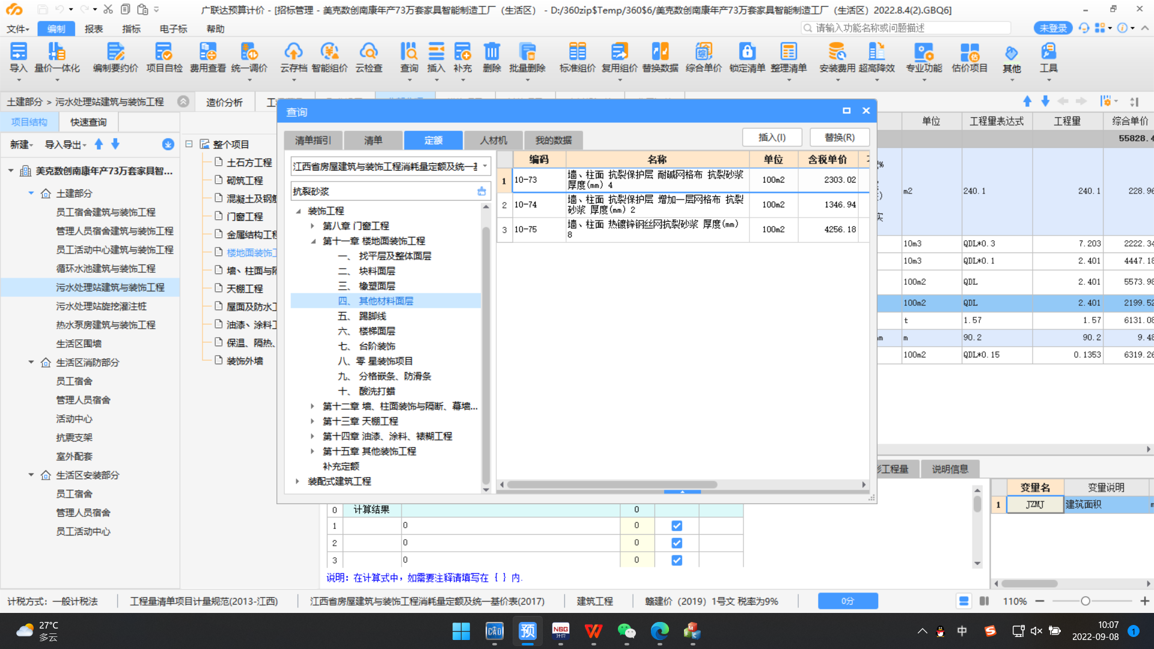Open the quota library dropdown 江西省房屋建筑与装饰工程

(x=391, y=166)
